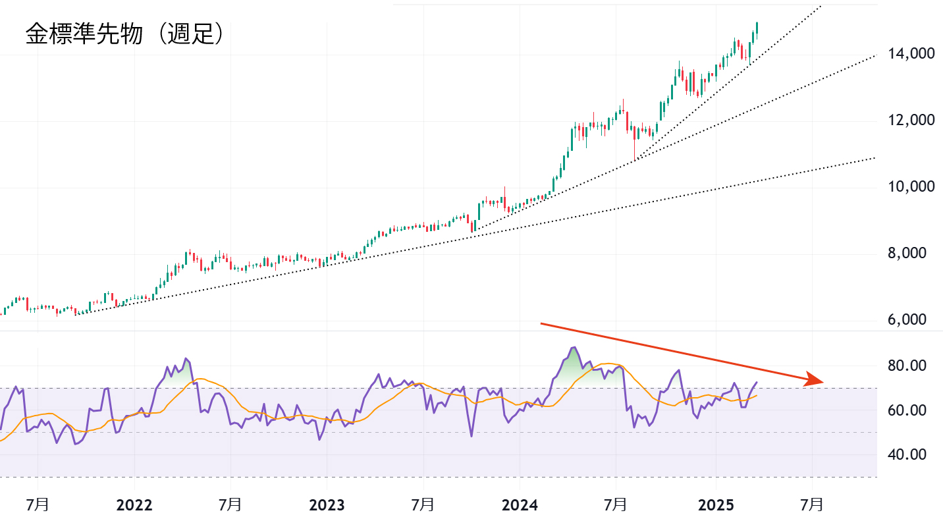Click the 14,000 price axis label
The image size is (943, 519).
911,54
